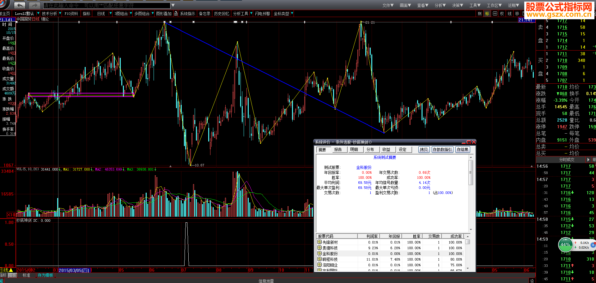596x283 pixels.
Task: Toggle the 标 marker tool icon
Action: coord(487,14)
